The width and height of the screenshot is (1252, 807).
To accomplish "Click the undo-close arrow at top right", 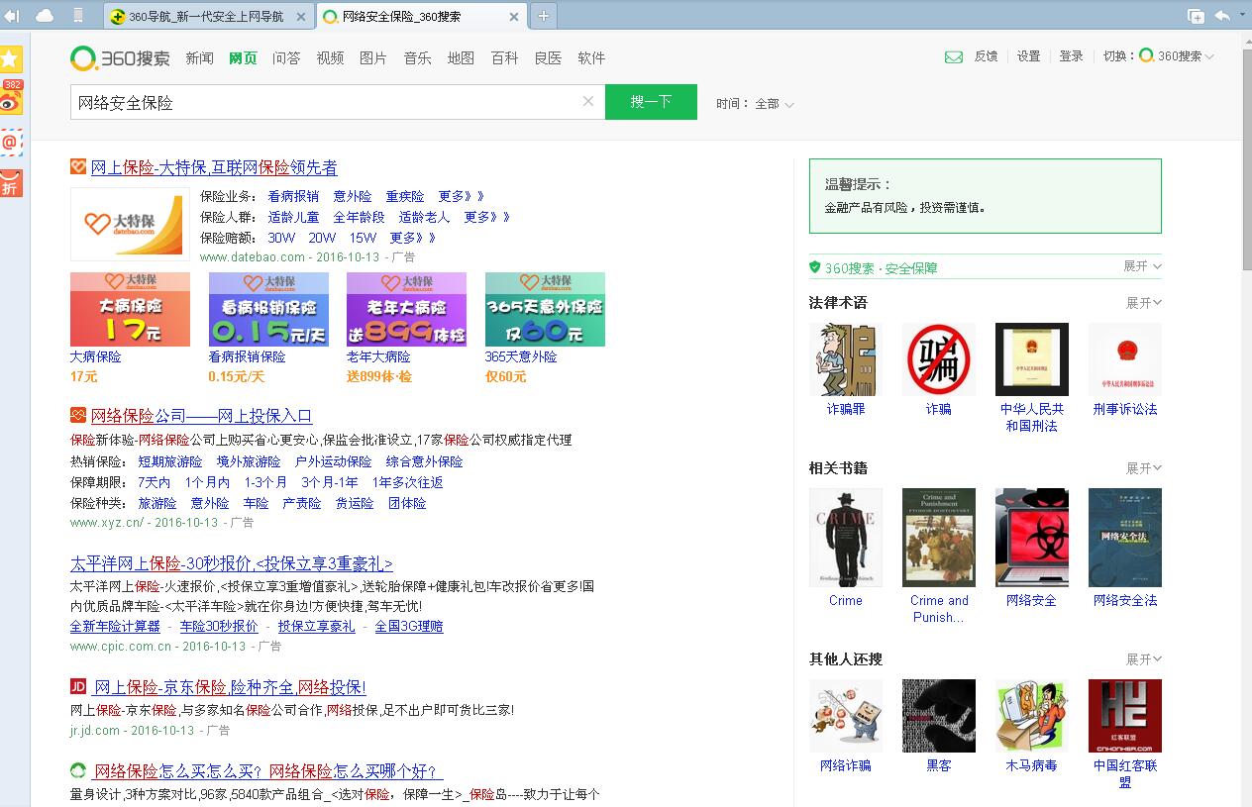I will pyautogui.click(x=1222, y=16).
